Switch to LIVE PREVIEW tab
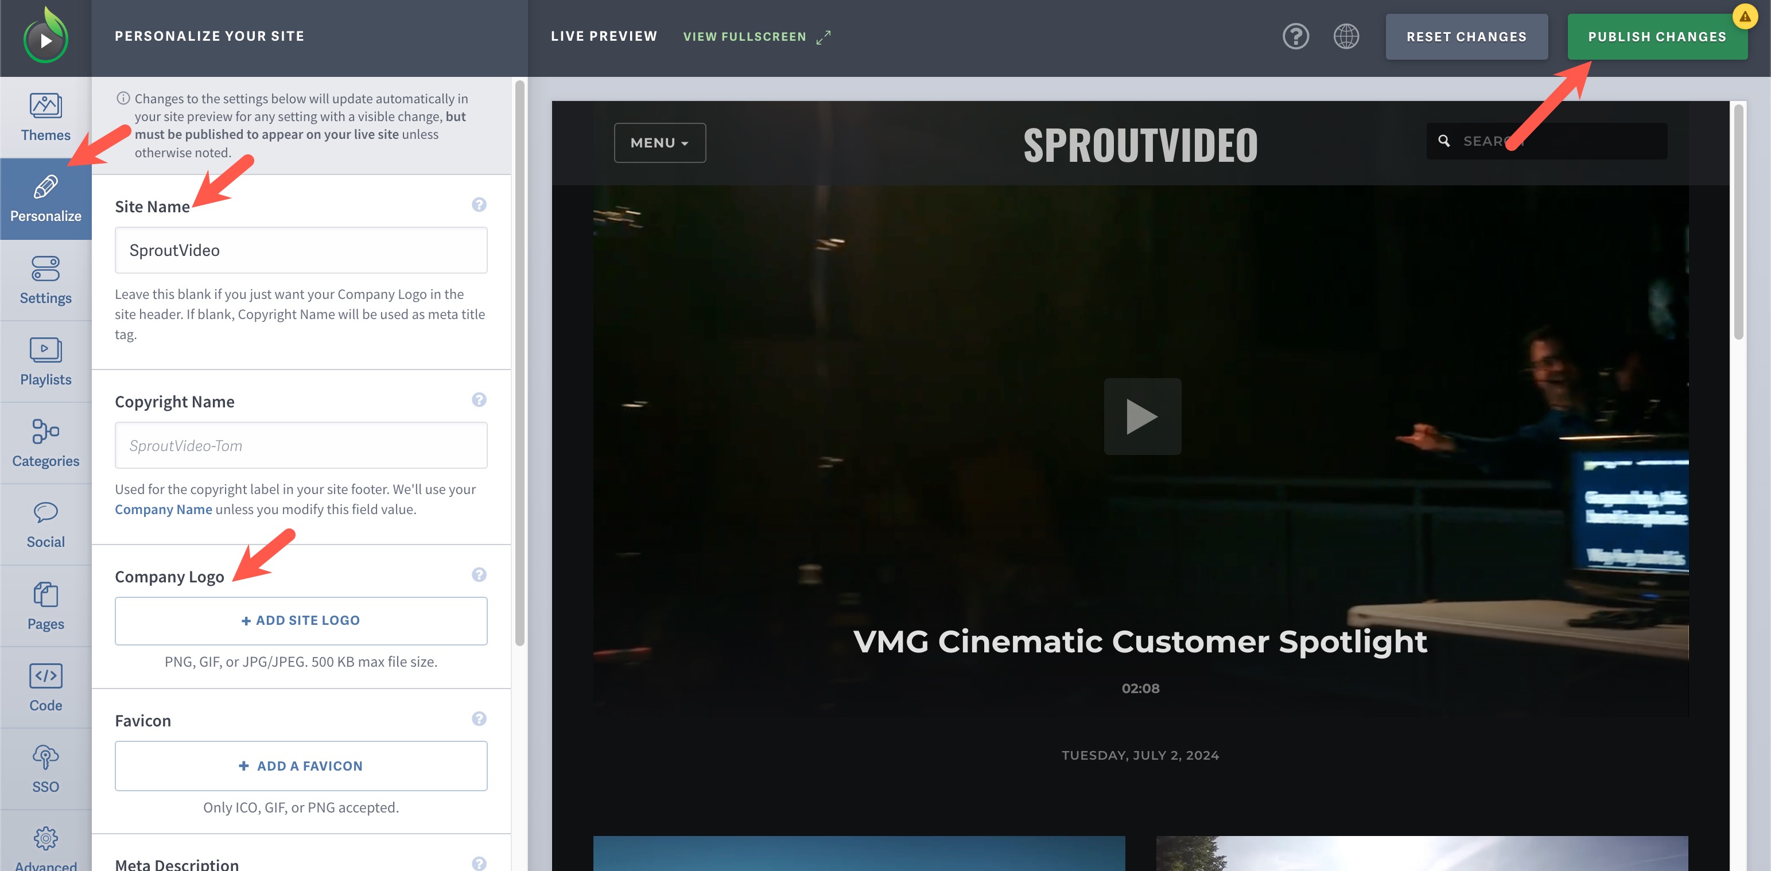The width and height of the screenshot is (1771, 871). [603, 36]
